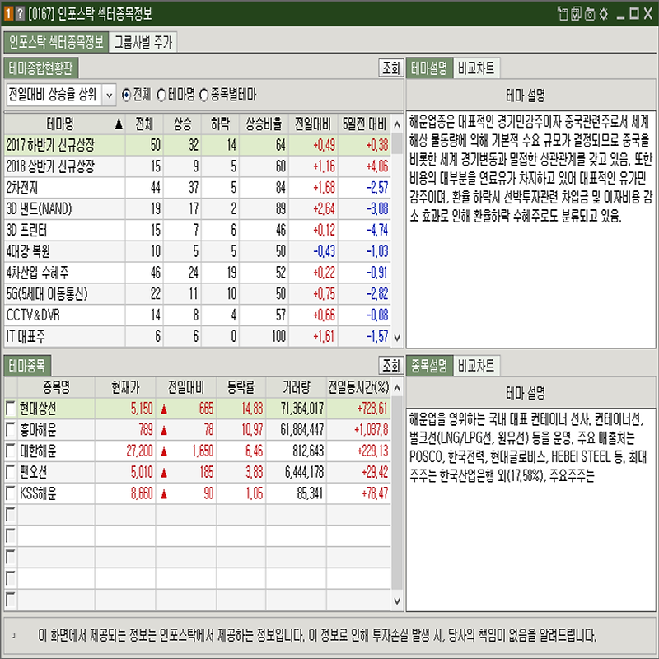Click the 5일전 대비 column header

click(x=364, y=124)
